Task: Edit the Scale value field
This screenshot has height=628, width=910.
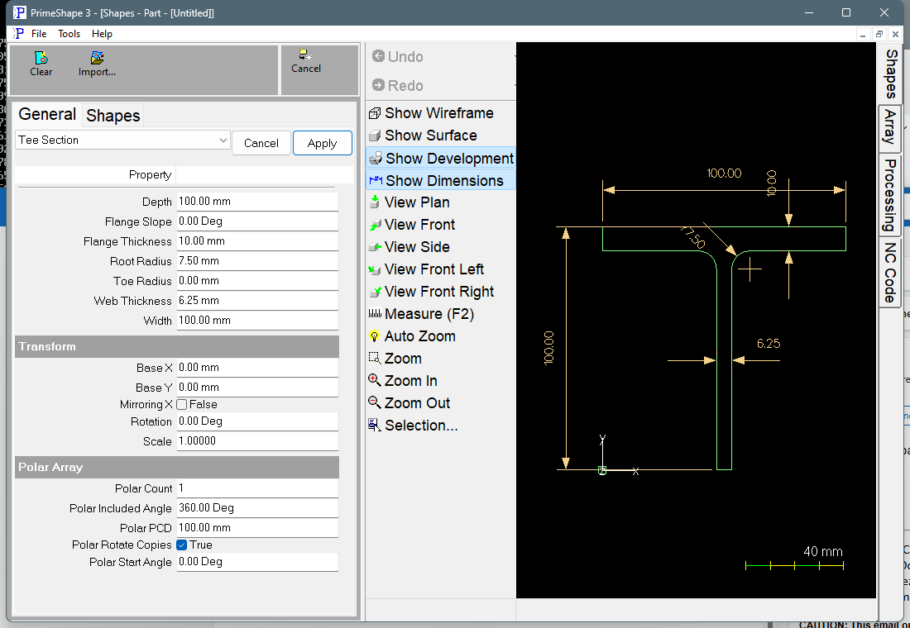Action: (x=257, y=440)
